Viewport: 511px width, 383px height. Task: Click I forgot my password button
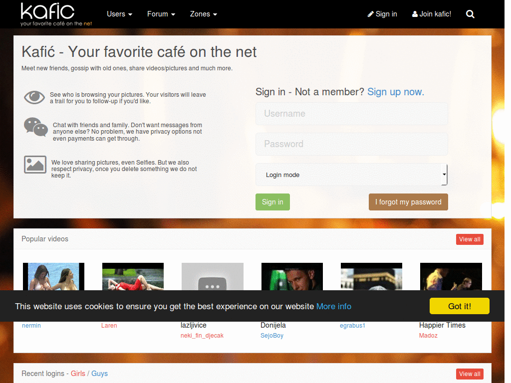coord(408,202)
